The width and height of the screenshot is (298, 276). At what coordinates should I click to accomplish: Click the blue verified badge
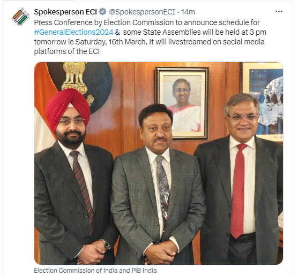pos(103,12)
